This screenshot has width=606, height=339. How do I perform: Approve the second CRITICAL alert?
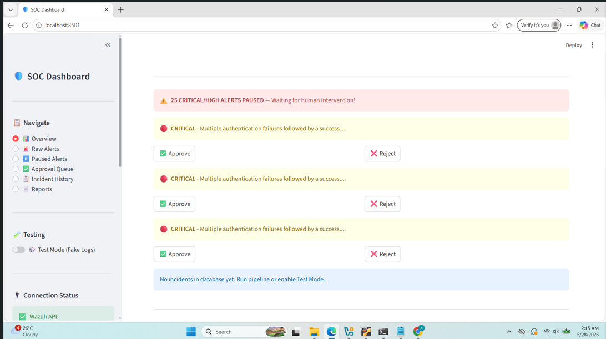(174, 204)
